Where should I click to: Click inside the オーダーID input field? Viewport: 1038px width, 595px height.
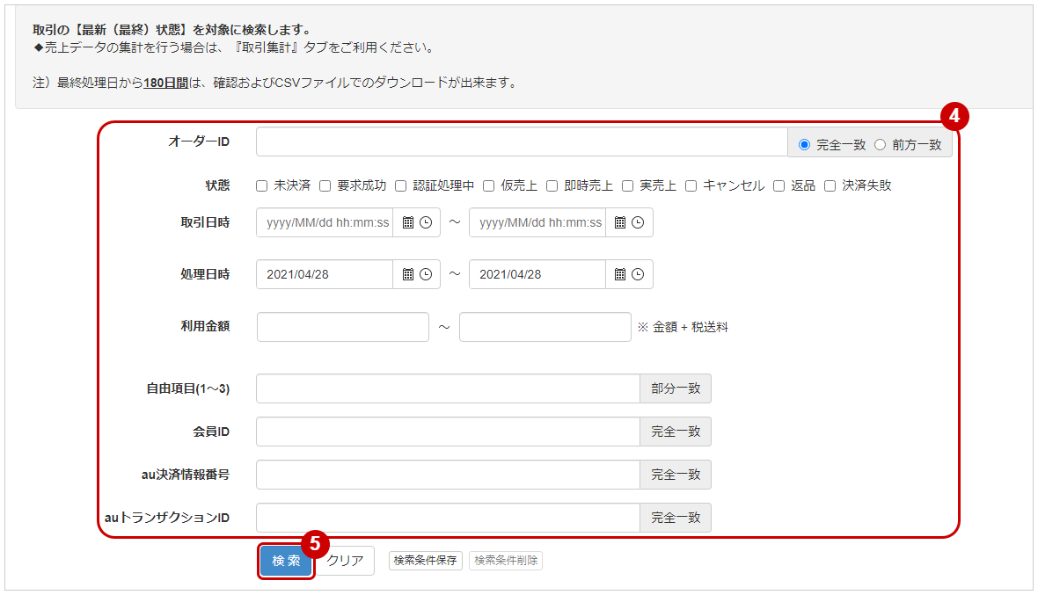tap(519, 141)
